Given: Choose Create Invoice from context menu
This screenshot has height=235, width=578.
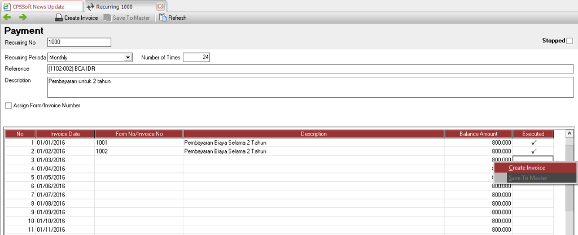Looking at the screenshot, I should coord(535,168).
